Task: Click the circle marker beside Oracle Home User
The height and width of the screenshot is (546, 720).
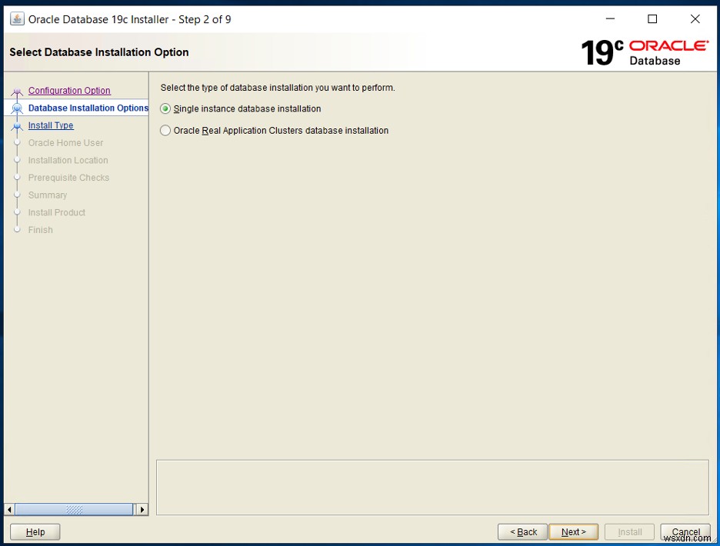Action: tap(17, 142)
